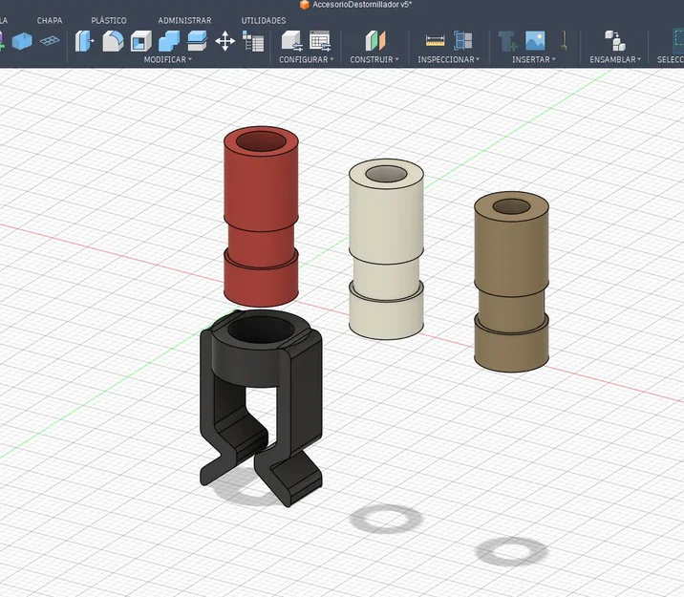684x597 pixels.
Task: Click the Offset Face tool icon
Action: pyautogui.click(x=197, y=41)
